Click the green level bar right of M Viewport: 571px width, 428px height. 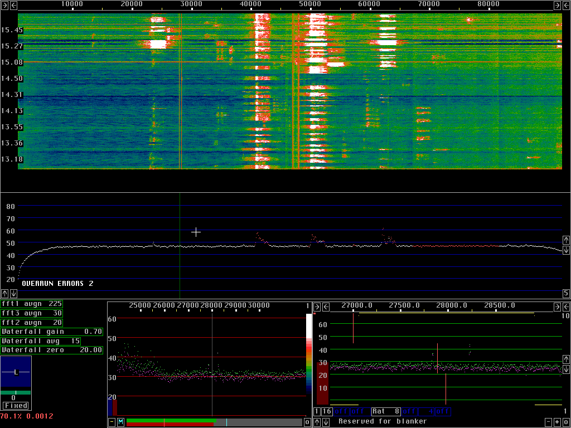[172, 420]
